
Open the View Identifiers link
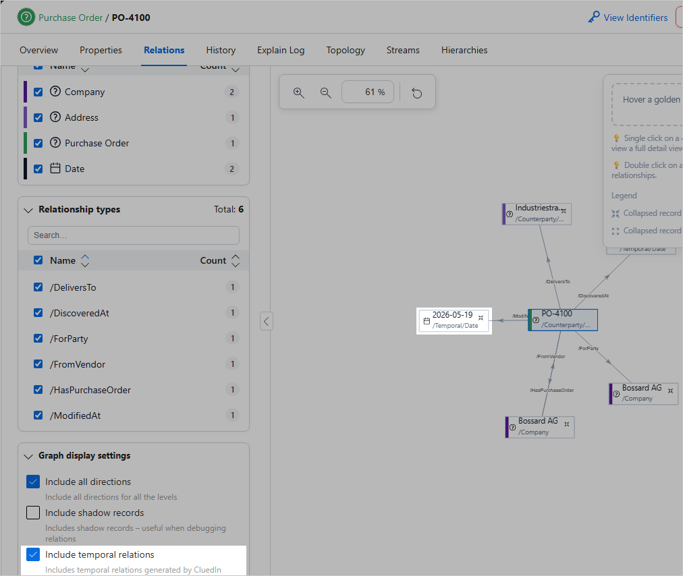635,18
